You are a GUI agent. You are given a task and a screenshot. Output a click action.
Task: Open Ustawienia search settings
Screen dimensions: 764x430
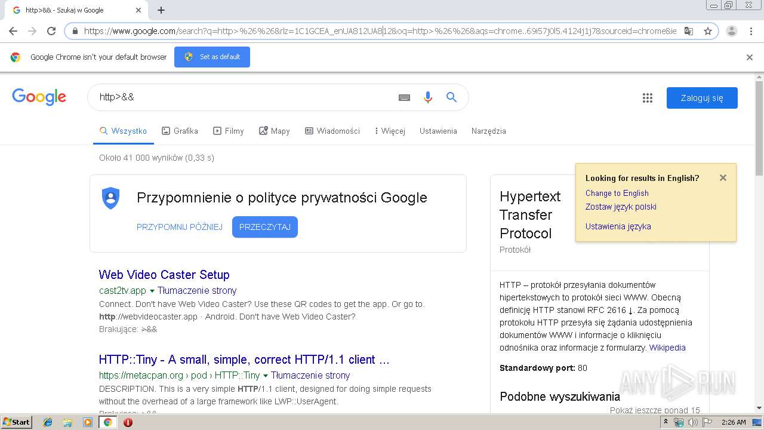click(438, 131)
